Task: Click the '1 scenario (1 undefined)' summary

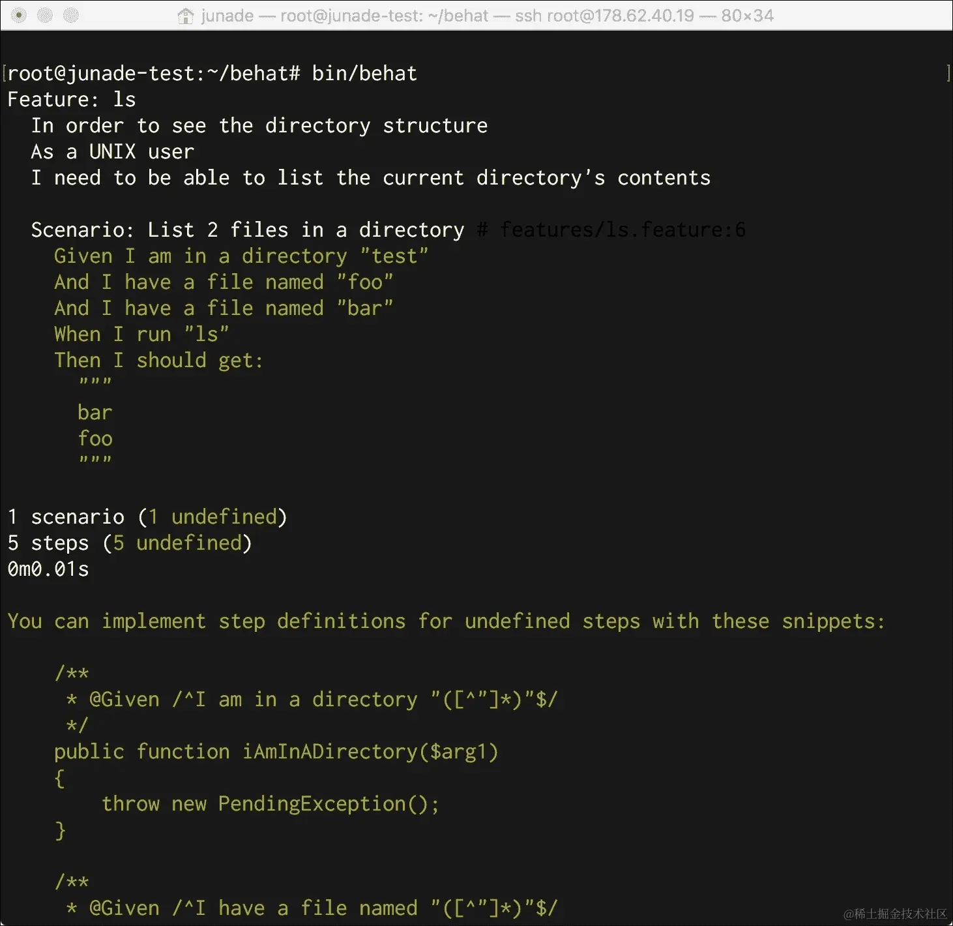Action: 147,516
